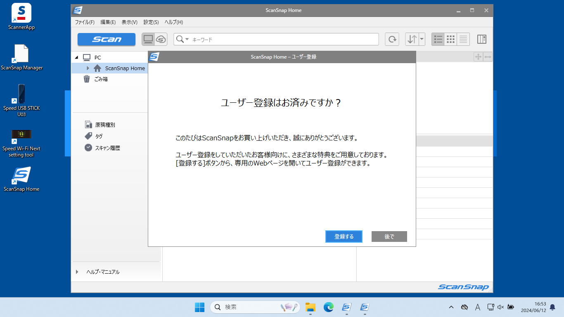This screenshot has height=317, width=564.
Task: Open the 編集(E) menu
Action: click(x=108, y=22)
